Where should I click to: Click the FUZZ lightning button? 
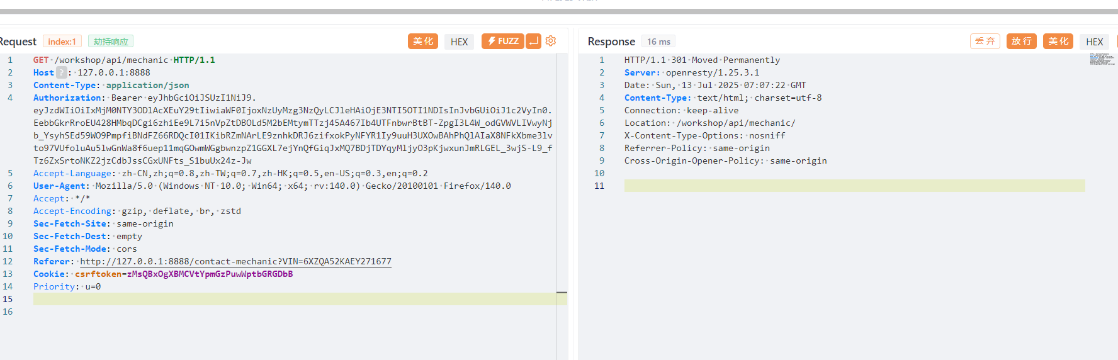(x=502, y=41)
